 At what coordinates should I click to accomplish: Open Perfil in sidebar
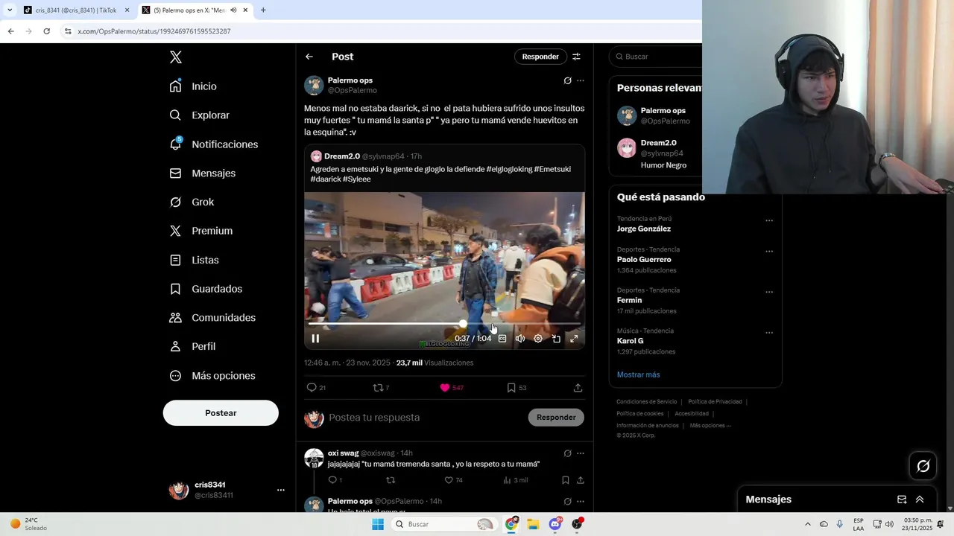tap(192, 346)
